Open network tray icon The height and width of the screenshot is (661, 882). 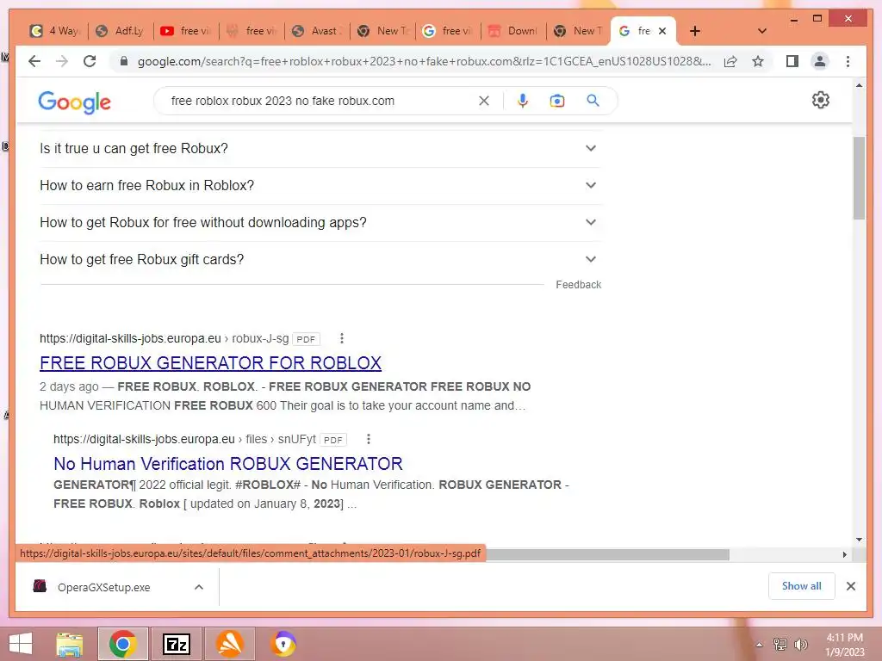click(x=780, y=645)
